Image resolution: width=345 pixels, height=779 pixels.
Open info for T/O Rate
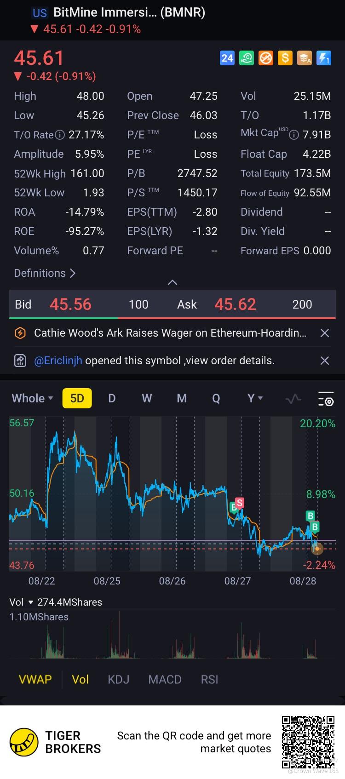(x=60, y=135)
